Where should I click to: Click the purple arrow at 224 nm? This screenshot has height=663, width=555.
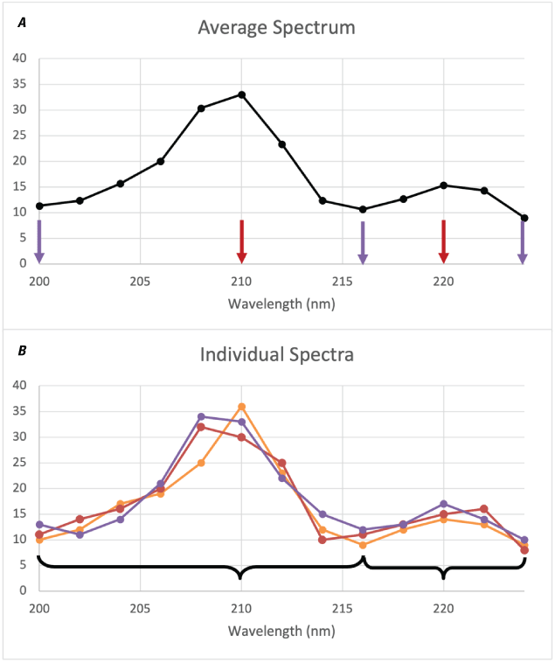tap(523, 241)
